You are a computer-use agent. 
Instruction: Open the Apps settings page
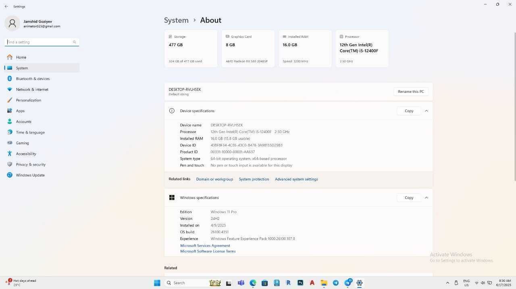(x=42, y=111)
